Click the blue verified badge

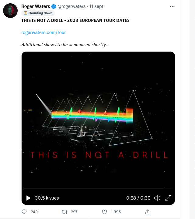click(54, 6)
